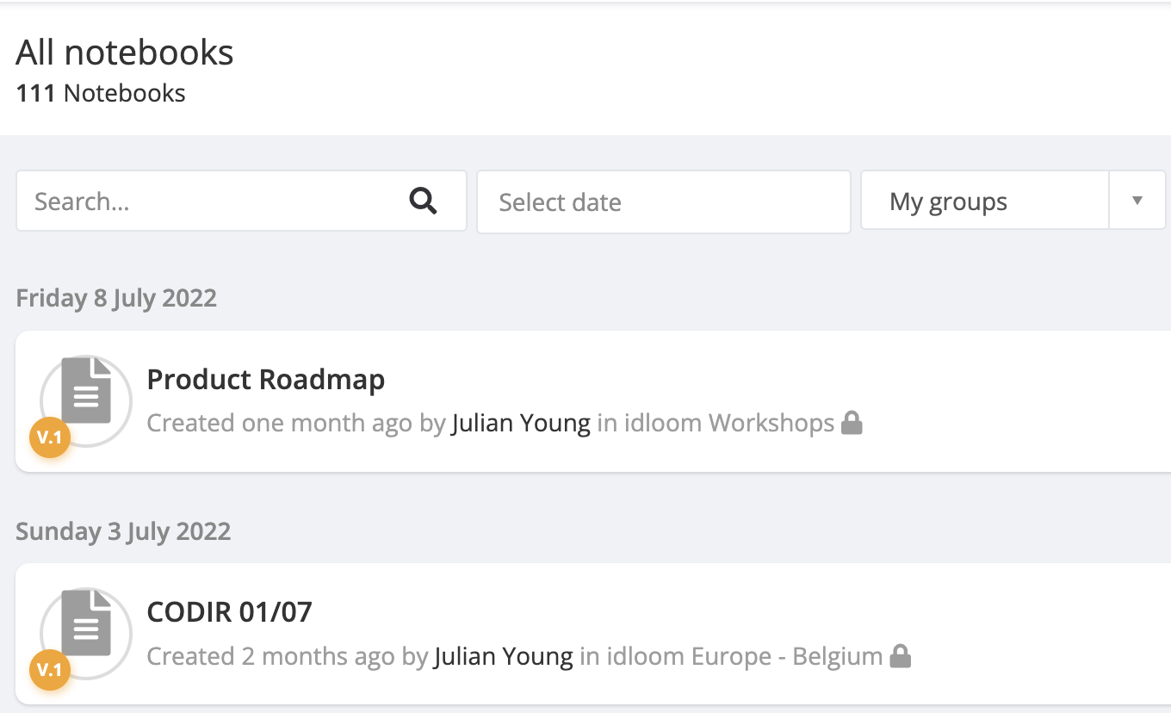Screen dimensions: 1171x713
Task: Click the lock icon beside idloom Europe - Belgium
Action: click(x=900, y=656)
